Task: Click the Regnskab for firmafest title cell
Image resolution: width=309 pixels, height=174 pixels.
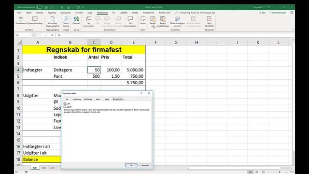Action: tap(84, 50)
